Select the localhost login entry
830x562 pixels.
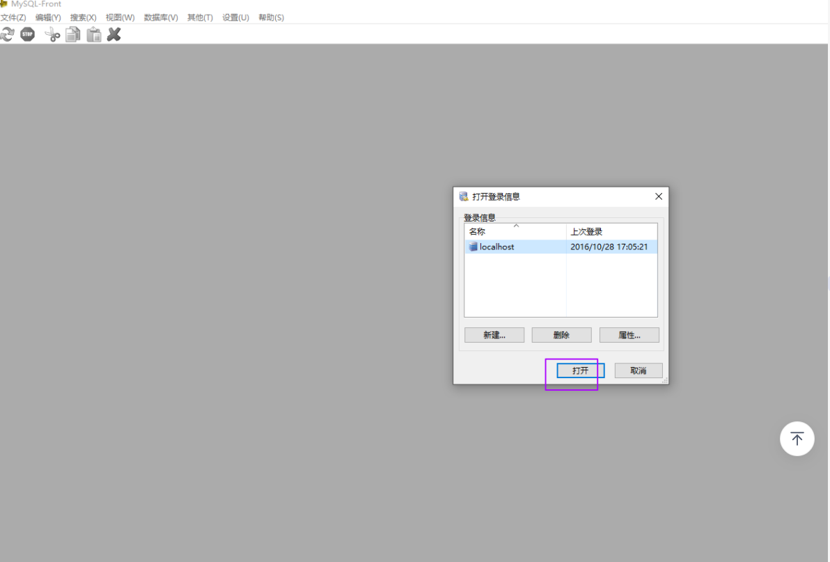561,247
